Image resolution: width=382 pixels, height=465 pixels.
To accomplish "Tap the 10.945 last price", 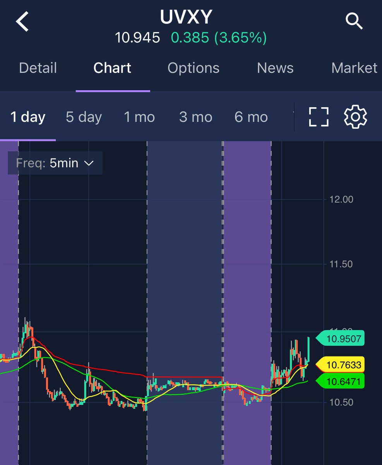I will (x=137, y=38).
